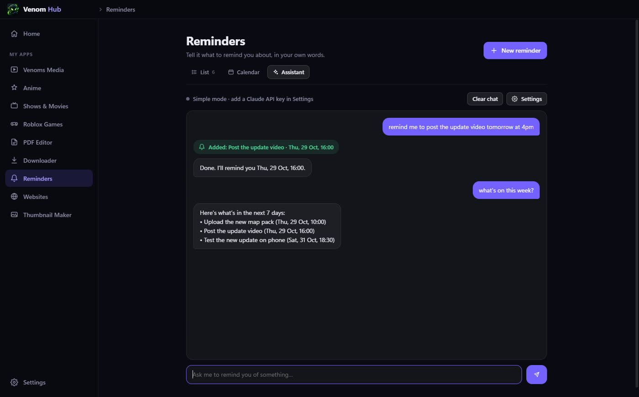Click 'Upload the new map pack' line
Screen dimensions: 639x397
pos(263,222)
